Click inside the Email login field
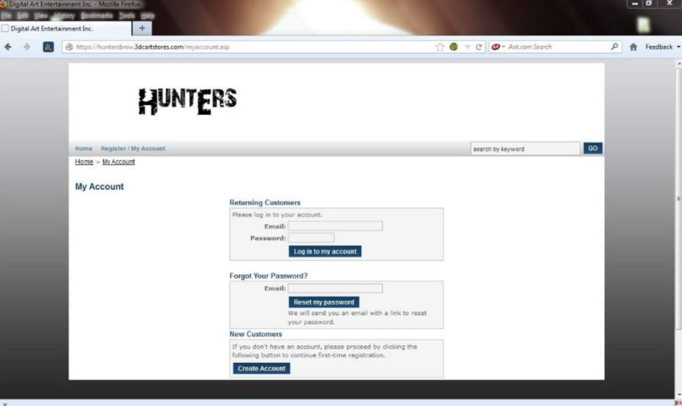Image resolution: width=682 pixels, height=406 pixels. coord(335,226)
